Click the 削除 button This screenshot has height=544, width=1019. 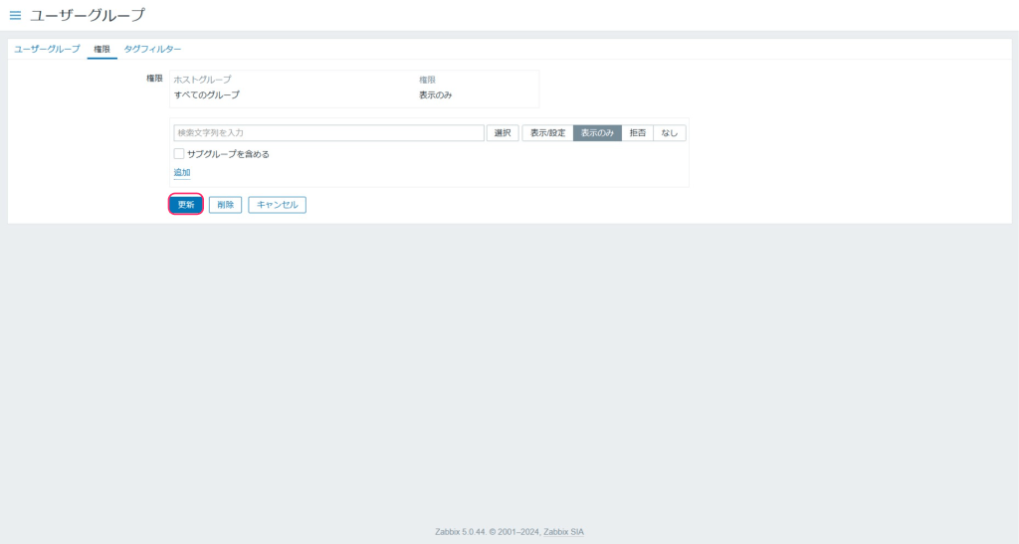tap(225, 205)
